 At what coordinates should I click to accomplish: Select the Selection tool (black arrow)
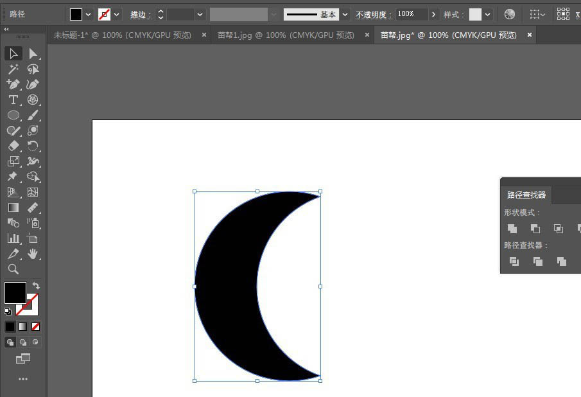[x=13, y=54]
